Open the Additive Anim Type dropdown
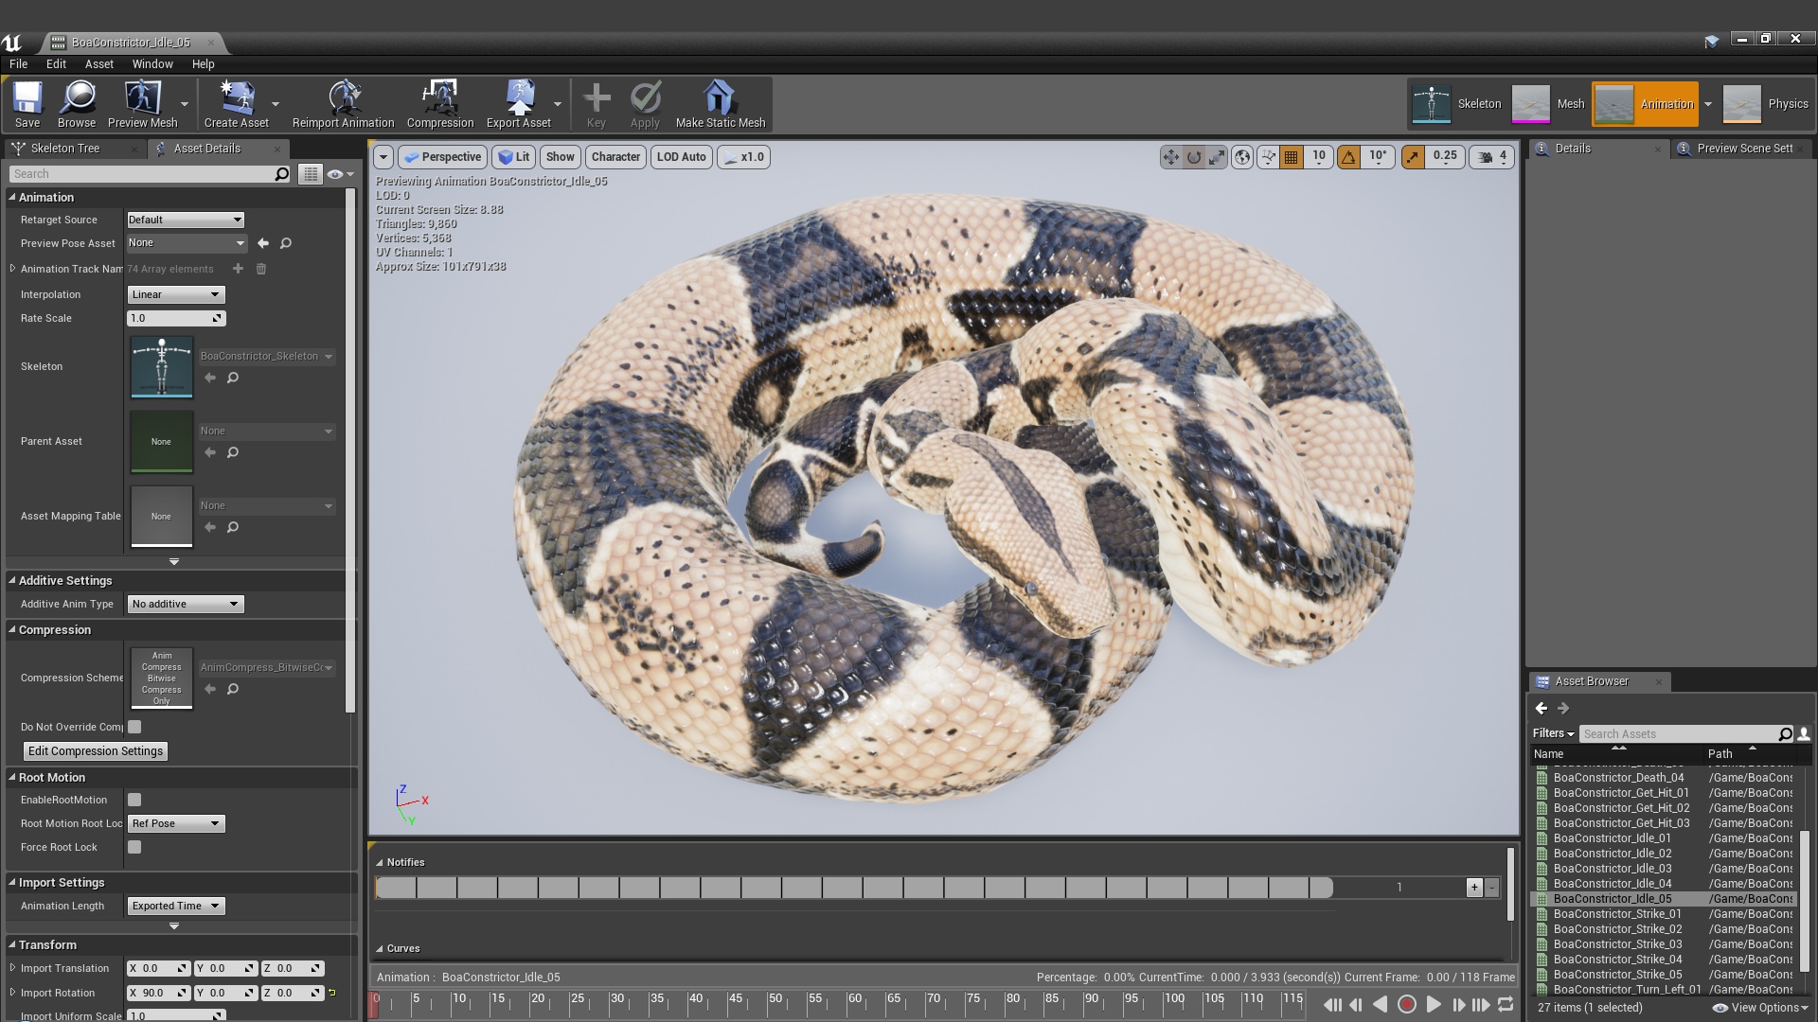The image size is (1818, 1022). [x=185, y=604]
